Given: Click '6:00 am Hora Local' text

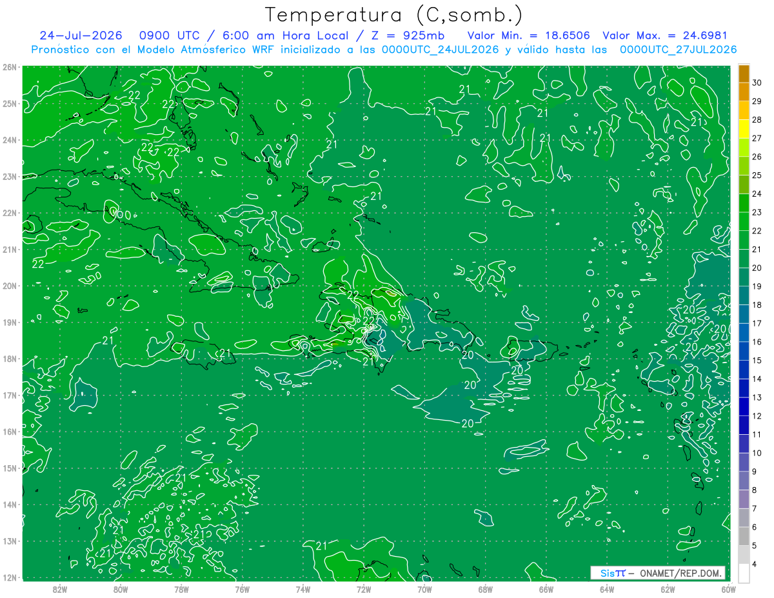Looking at the screenshot, I should coord(286,35).
